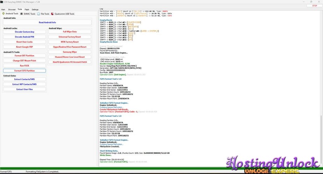Click 'Formatting FileSystem is Completed..' status text

coord(43,172)
